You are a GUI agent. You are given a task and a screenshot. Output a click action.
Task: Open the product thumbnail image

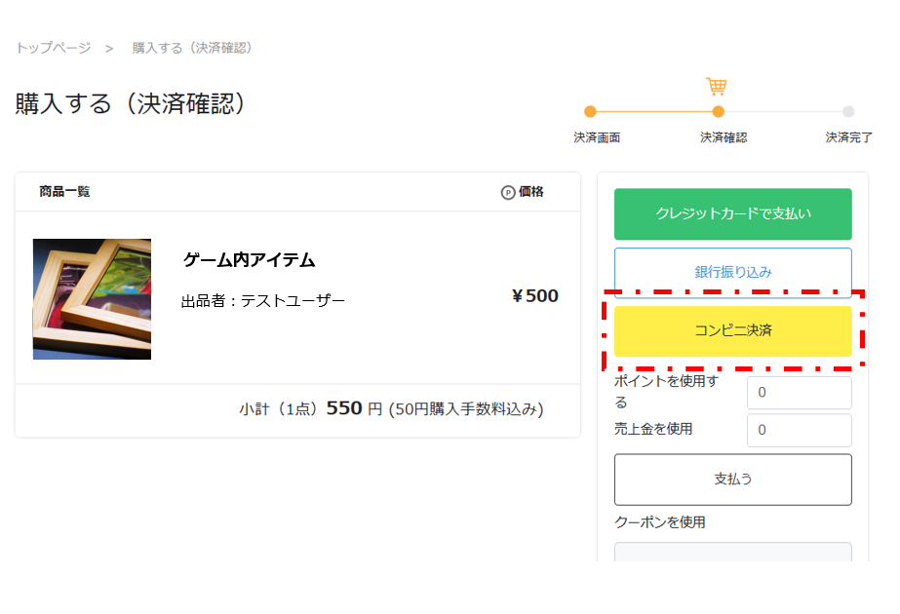[92, 299]
